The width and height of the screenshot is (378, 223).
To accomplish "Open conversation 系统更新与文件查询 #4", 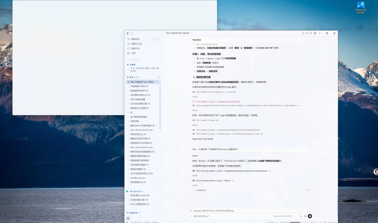I will 143,143.
